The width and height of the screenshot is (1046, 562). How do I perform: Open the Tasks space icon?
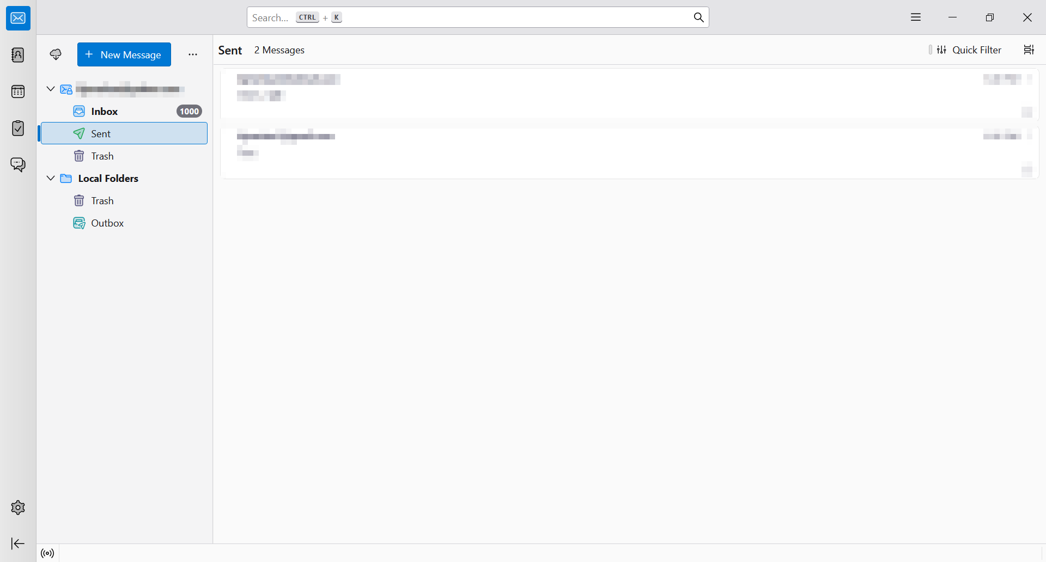[x=18, y=128]
